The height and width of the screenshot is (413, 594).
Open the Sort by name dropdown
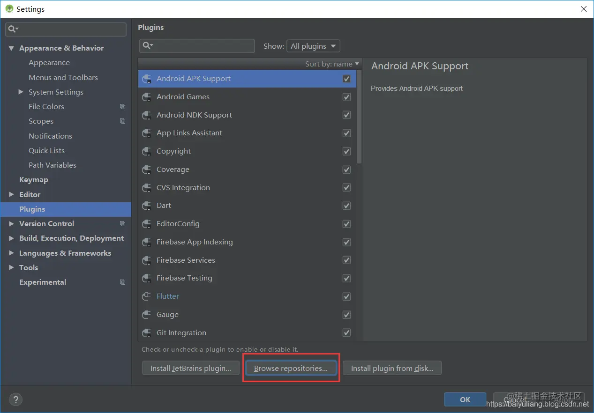coord(332,64)
